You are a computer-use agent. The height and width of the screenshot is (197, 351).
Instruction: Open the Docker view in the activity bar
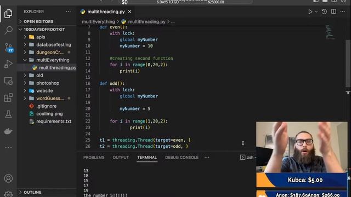(8, 131)
